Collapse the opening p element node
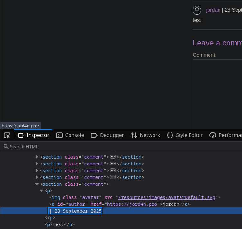The width and height of the screenshot is (242, 229). click(x=42, y=191)
